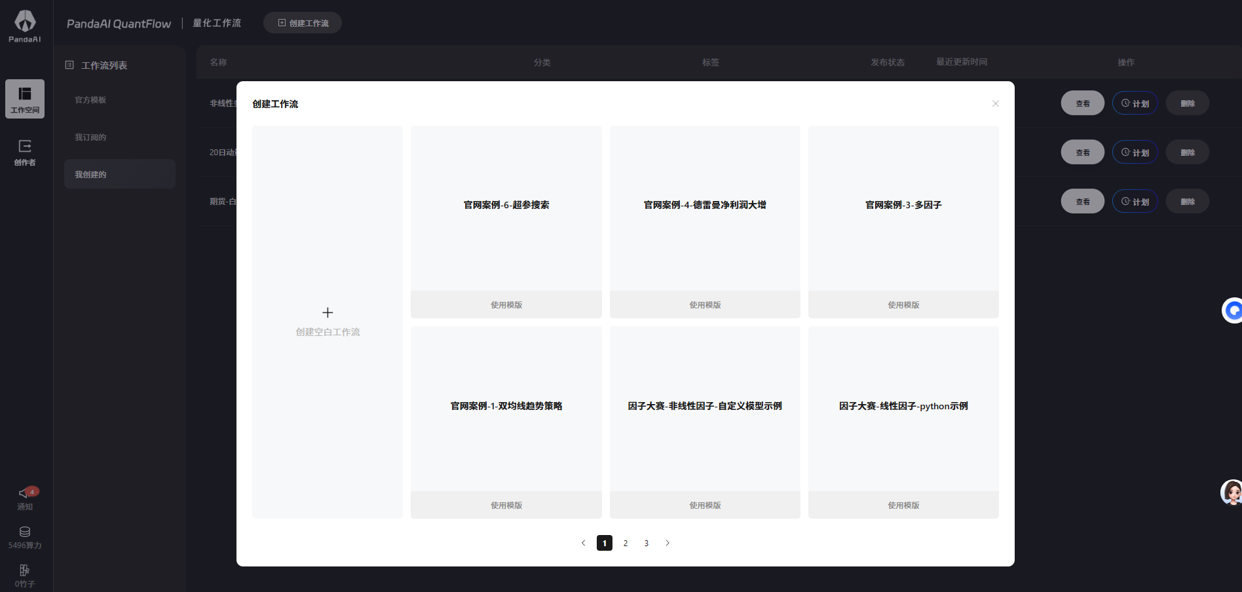The height and width of the screenshot is (592, 1242).
Task: Click the plus icon for blank workflow
Action: pyautogui.click(x=328, y=312)
